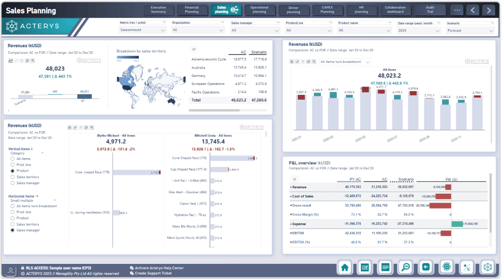Select the Sales territory vertical items radio

click(x=13, y=177)
